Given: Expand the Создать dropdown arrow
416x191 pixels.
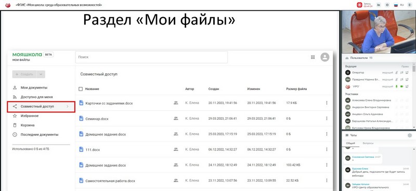Looking at the screenshot, I should pyautogui.click(x=41, y=74).
